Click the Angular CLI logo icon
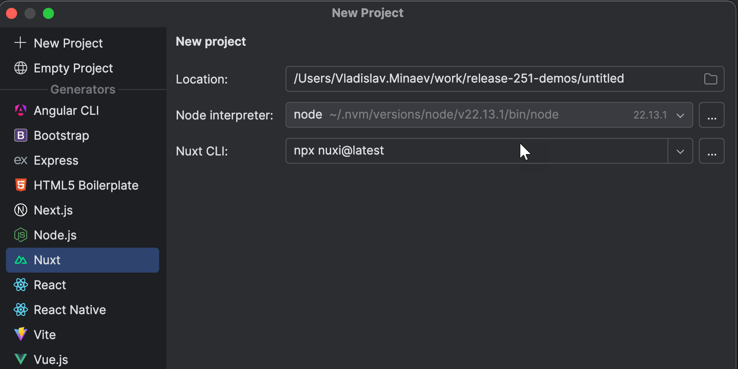This screenshot has width=738, height=369. click(21, 111)
